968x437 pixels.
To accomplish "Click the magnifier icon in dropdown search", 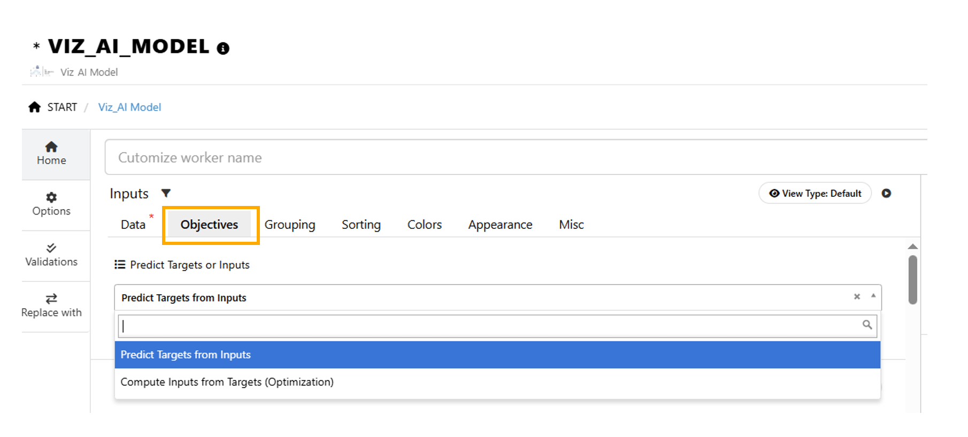I will click(867, 325).
